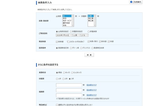This screenshot has height=106, width=143.
Task: Open the date dropdown 2020年7月10日
Action: click(x=64, y=35)
